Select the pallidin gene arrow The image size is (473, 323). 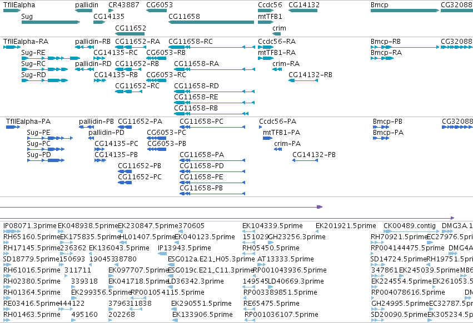click(x=83, y=11)
